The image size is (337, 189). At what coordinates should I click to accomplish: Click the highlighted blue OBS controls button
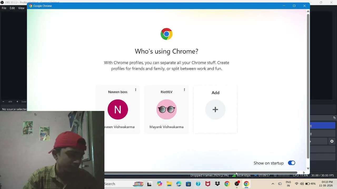click(323, 126)
